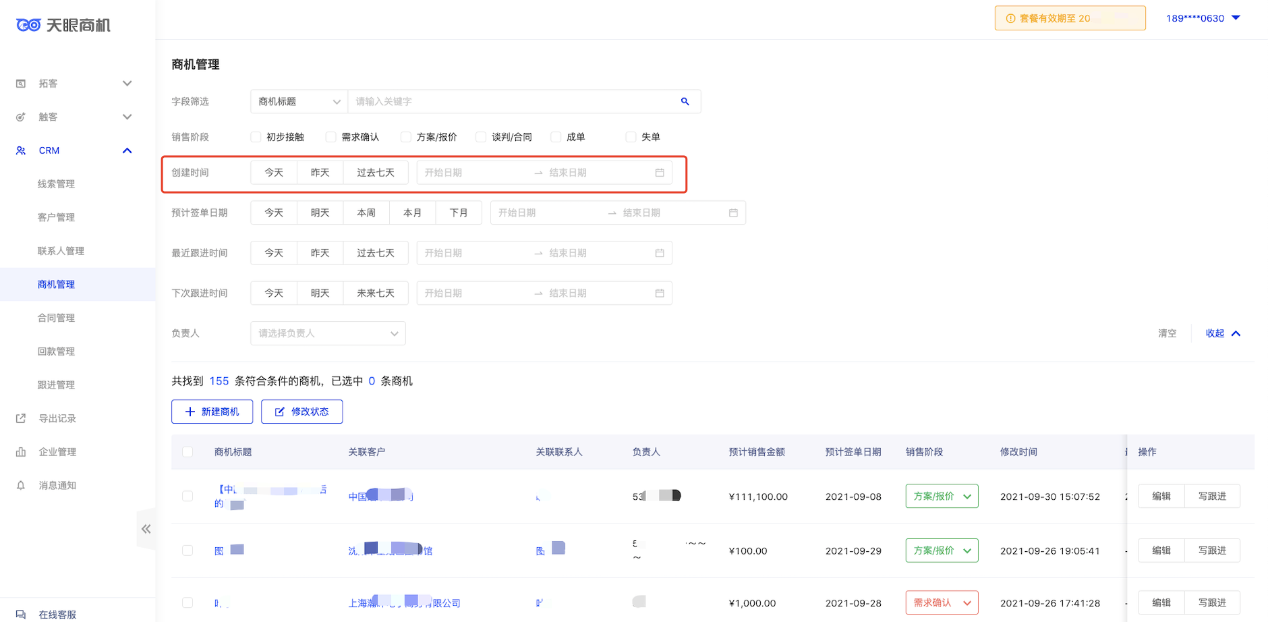Open 跟进管理 in sidebar

tap(56, 385)
